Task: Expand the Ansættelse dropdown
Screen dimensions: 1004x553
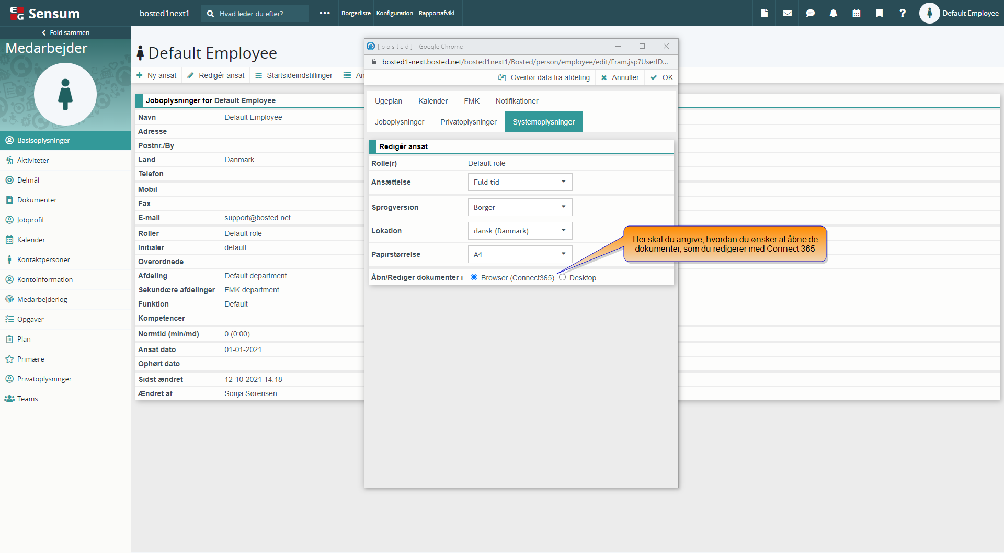Action: (520, 182)
